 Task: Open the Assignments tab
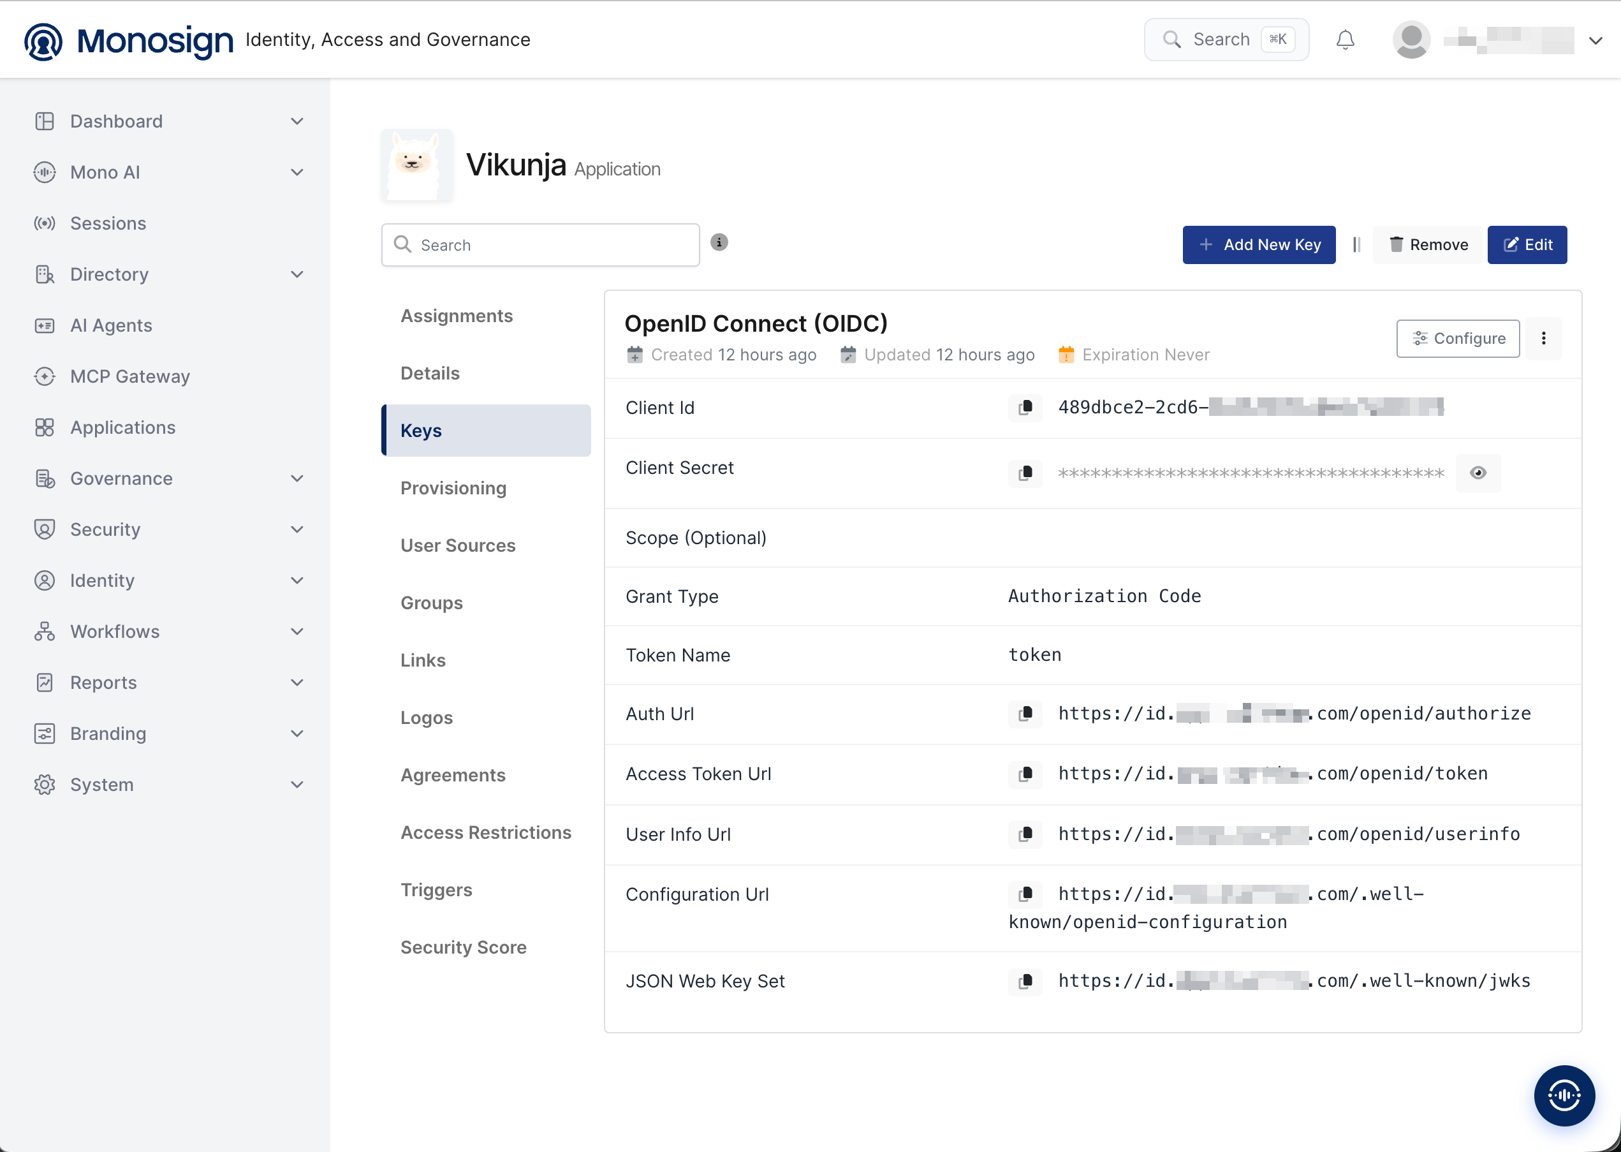[x=487, y=316]
